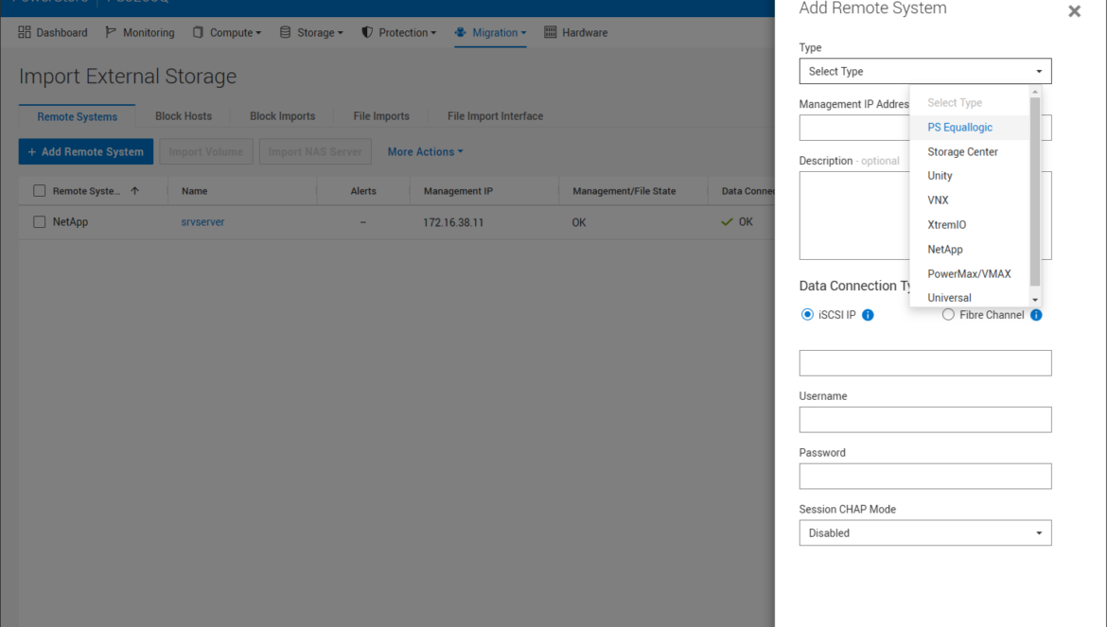The width and height of the screenshot is (1107, 627).
Task: Click the type list scroll-up arrow
Action: 1035,92
